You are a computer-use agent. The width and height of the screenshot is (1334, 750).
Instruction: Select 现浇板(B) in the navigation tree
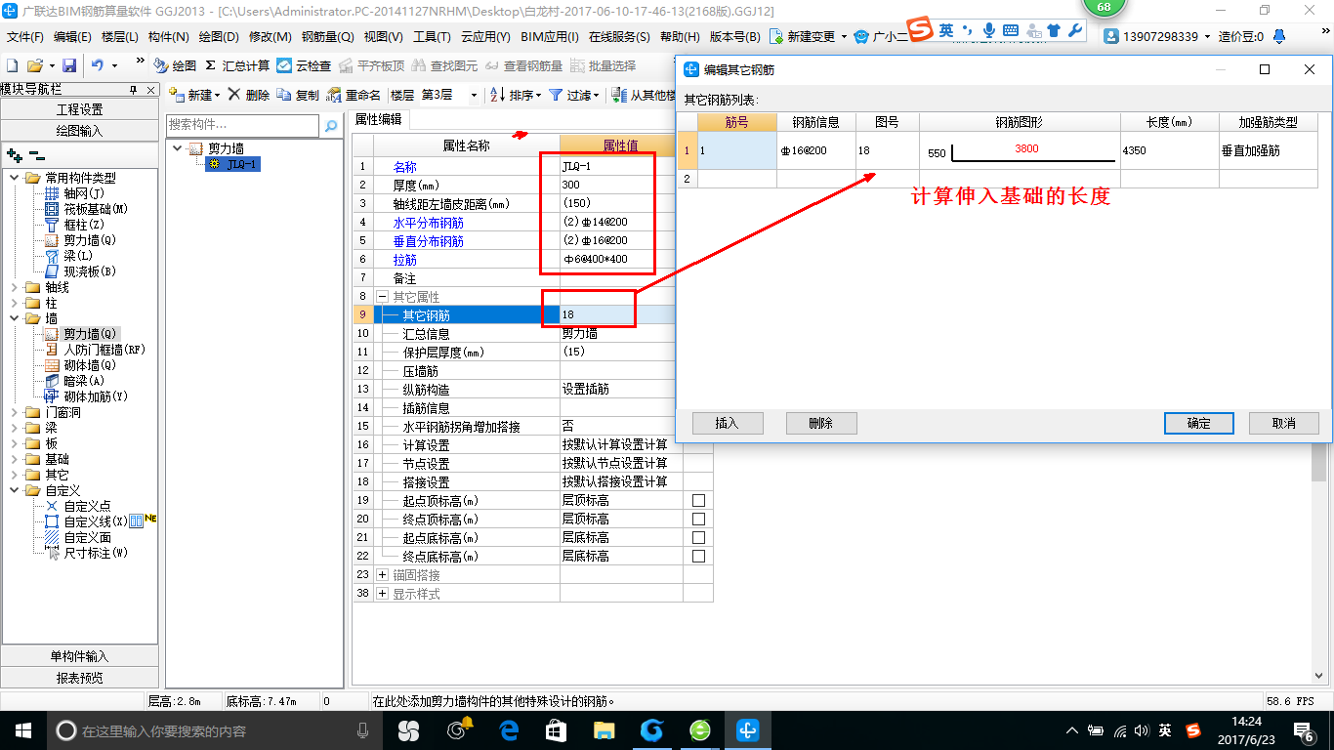[80, 271]
